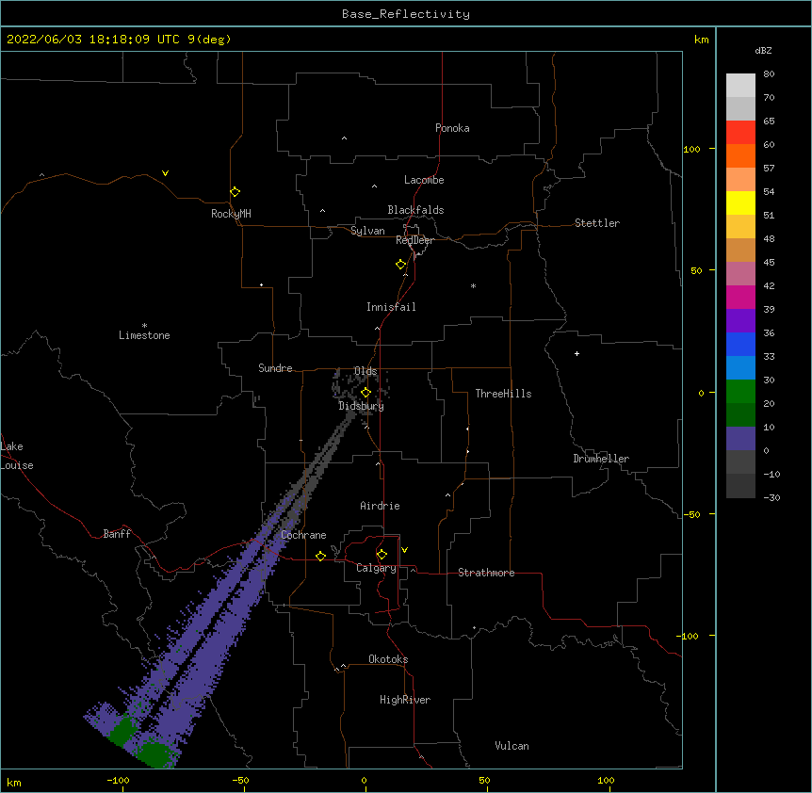The image size is (812, 793).
Task: Click the green echo patch at radar beam end
Action: pos(154,754)
